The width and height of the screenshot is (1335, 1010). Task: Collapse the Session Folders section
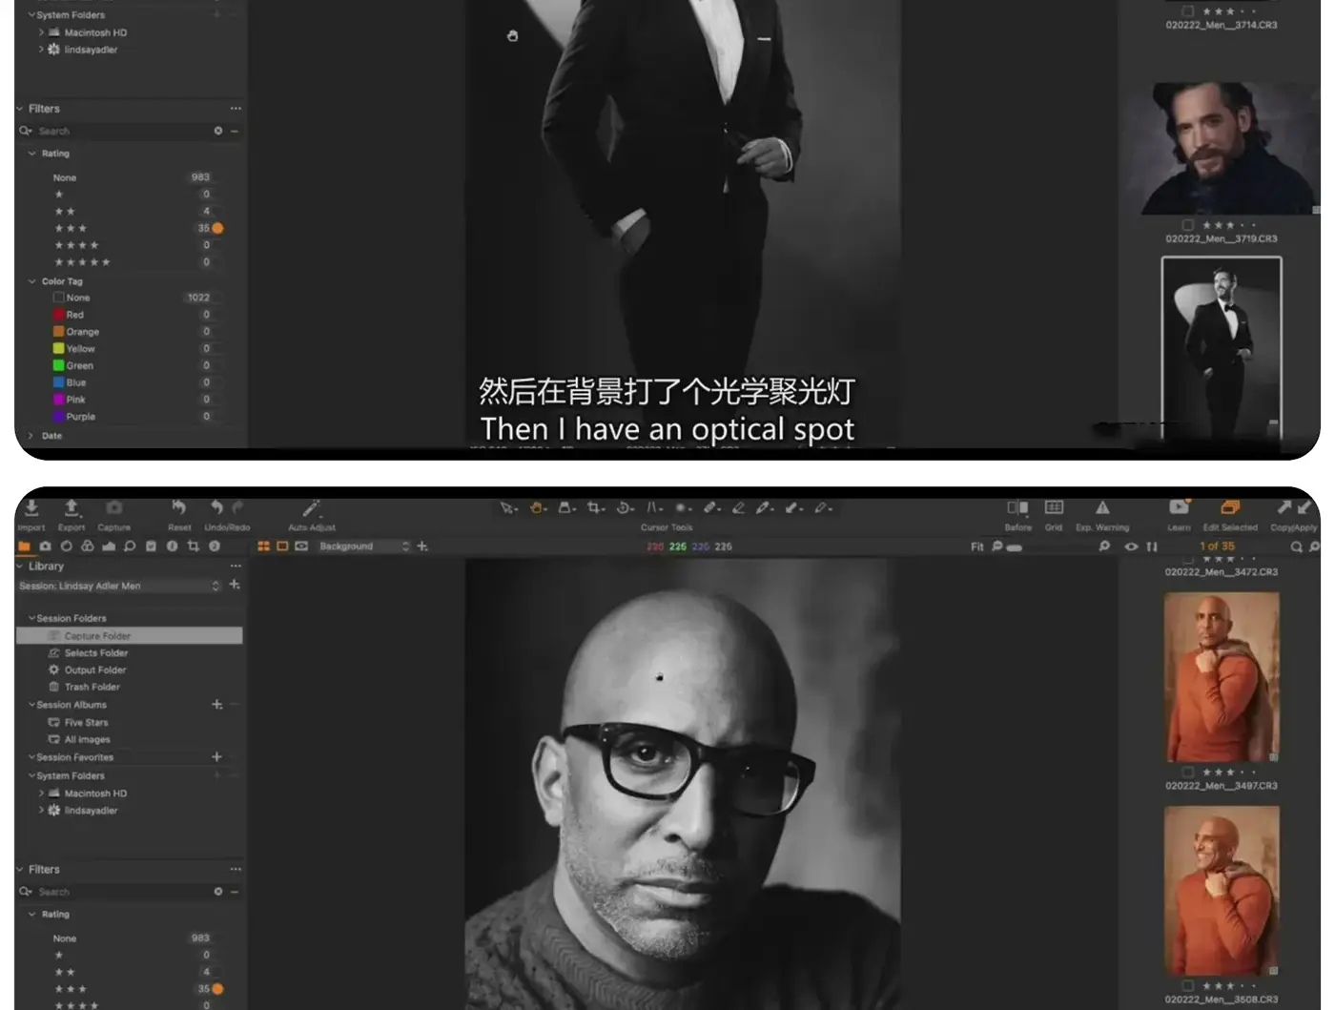pos(31,618)
